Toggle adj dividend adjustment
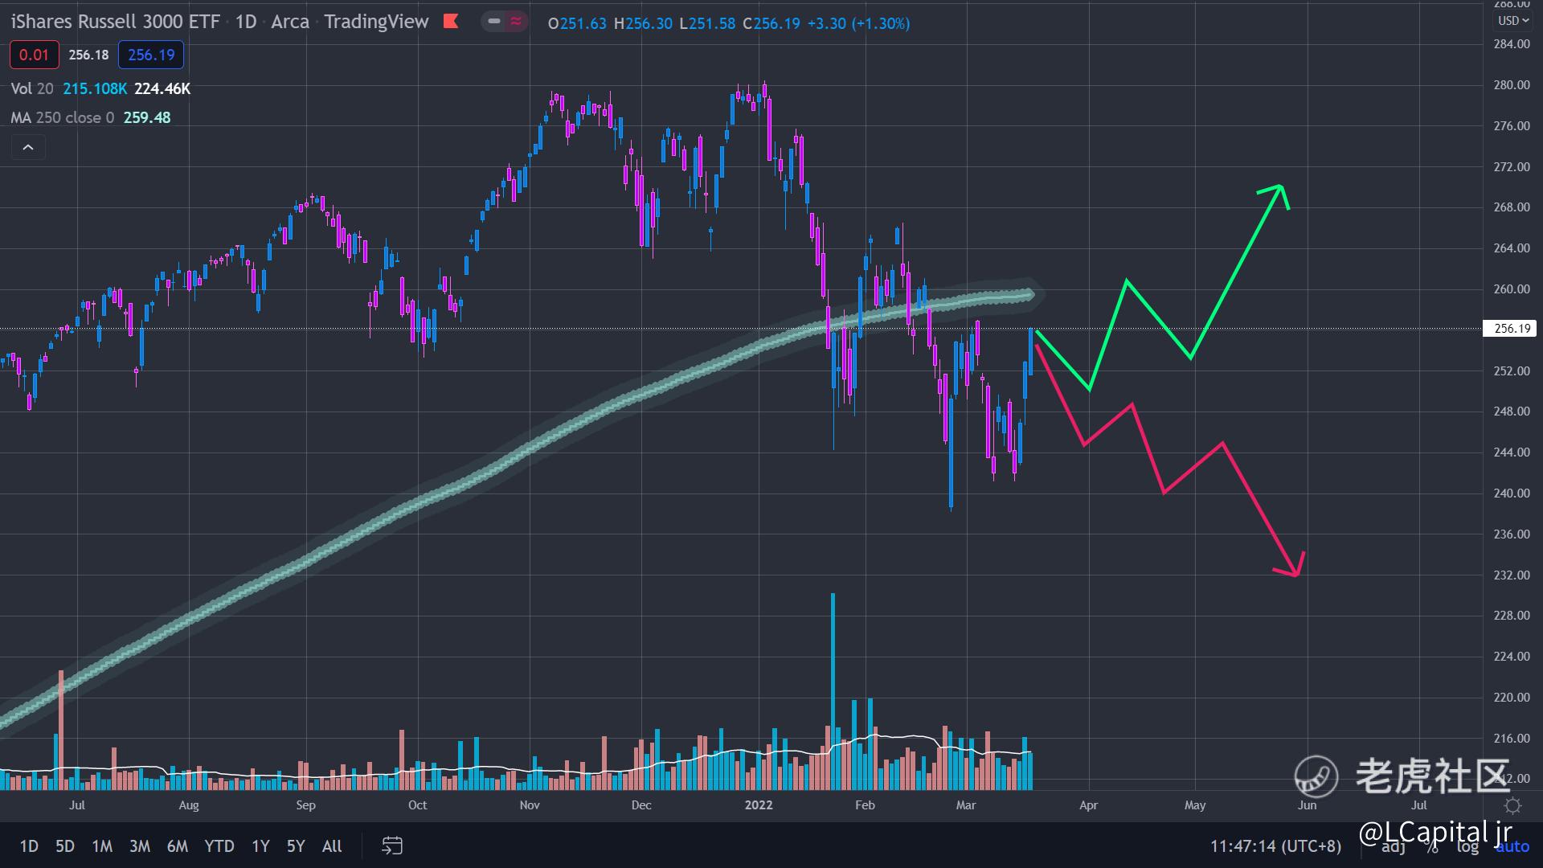Image resolution: width=1543 pixels, height=868 pixels. 1394,846
